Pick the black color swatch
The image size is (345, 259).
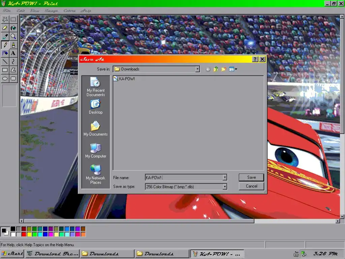tap(13, 229)
